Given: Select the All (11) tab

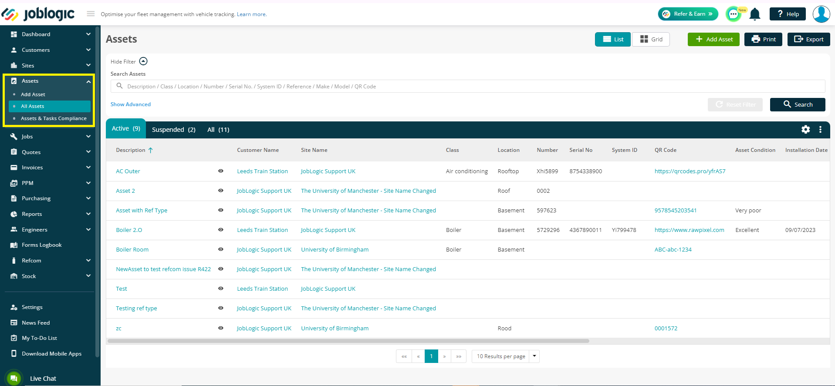Looking at the screenshot, I should tap(218, 130).
